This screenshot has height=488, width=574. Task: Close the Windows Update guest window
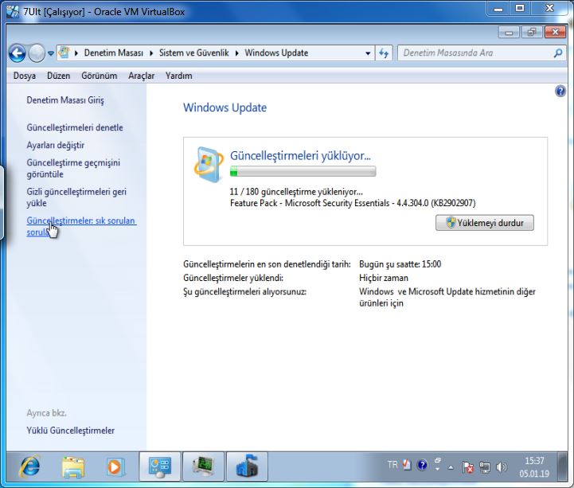(555, 33)
